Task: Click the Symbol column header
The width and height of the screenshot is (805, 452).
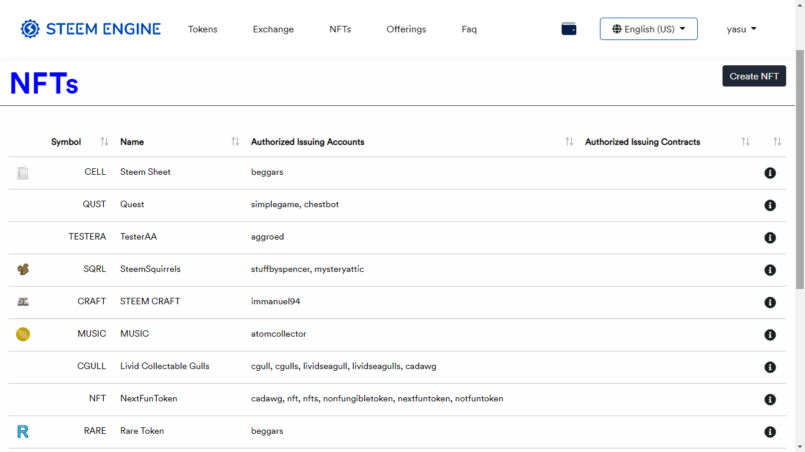Action: [x=66, y=142]
